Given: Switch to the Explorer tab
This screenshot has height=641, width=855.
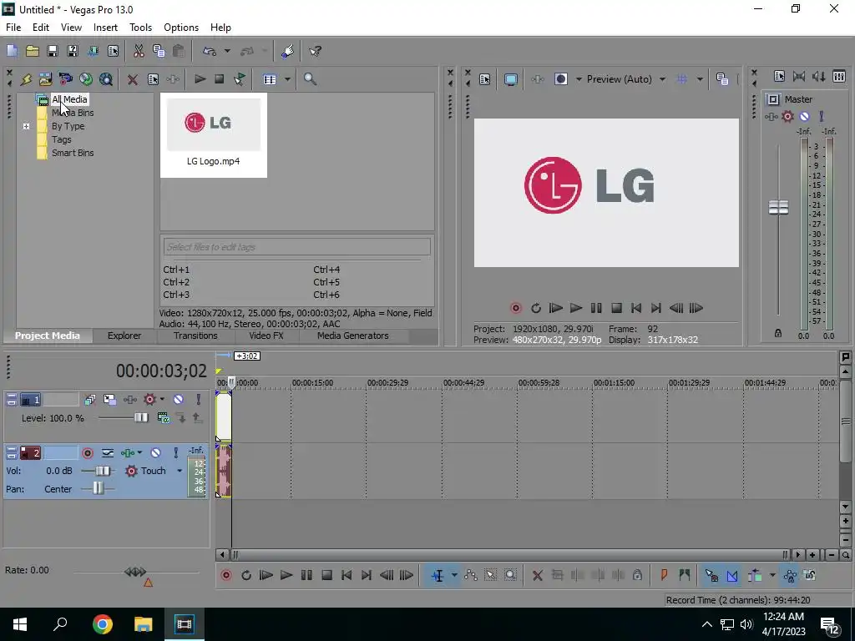Looking at the screenshot, I should tap(124, 336).
